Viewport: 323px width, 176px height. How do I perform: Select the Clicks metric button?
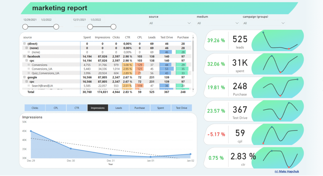[35, 108]
